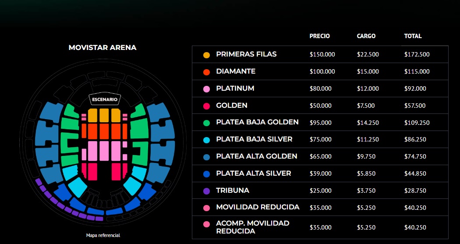This screenshot has height=244, width=460.
Task: Click the pink Platinum color dot
Action: point(207,89)
